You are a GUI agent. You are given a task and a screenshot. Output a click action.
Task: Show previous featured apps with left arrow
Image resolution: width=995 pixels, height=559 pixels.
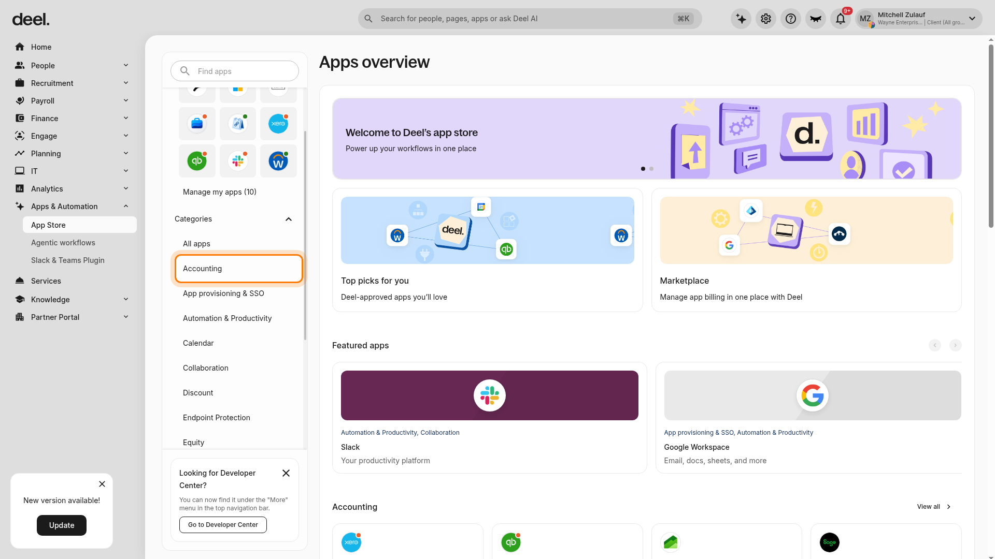[935, 345]
